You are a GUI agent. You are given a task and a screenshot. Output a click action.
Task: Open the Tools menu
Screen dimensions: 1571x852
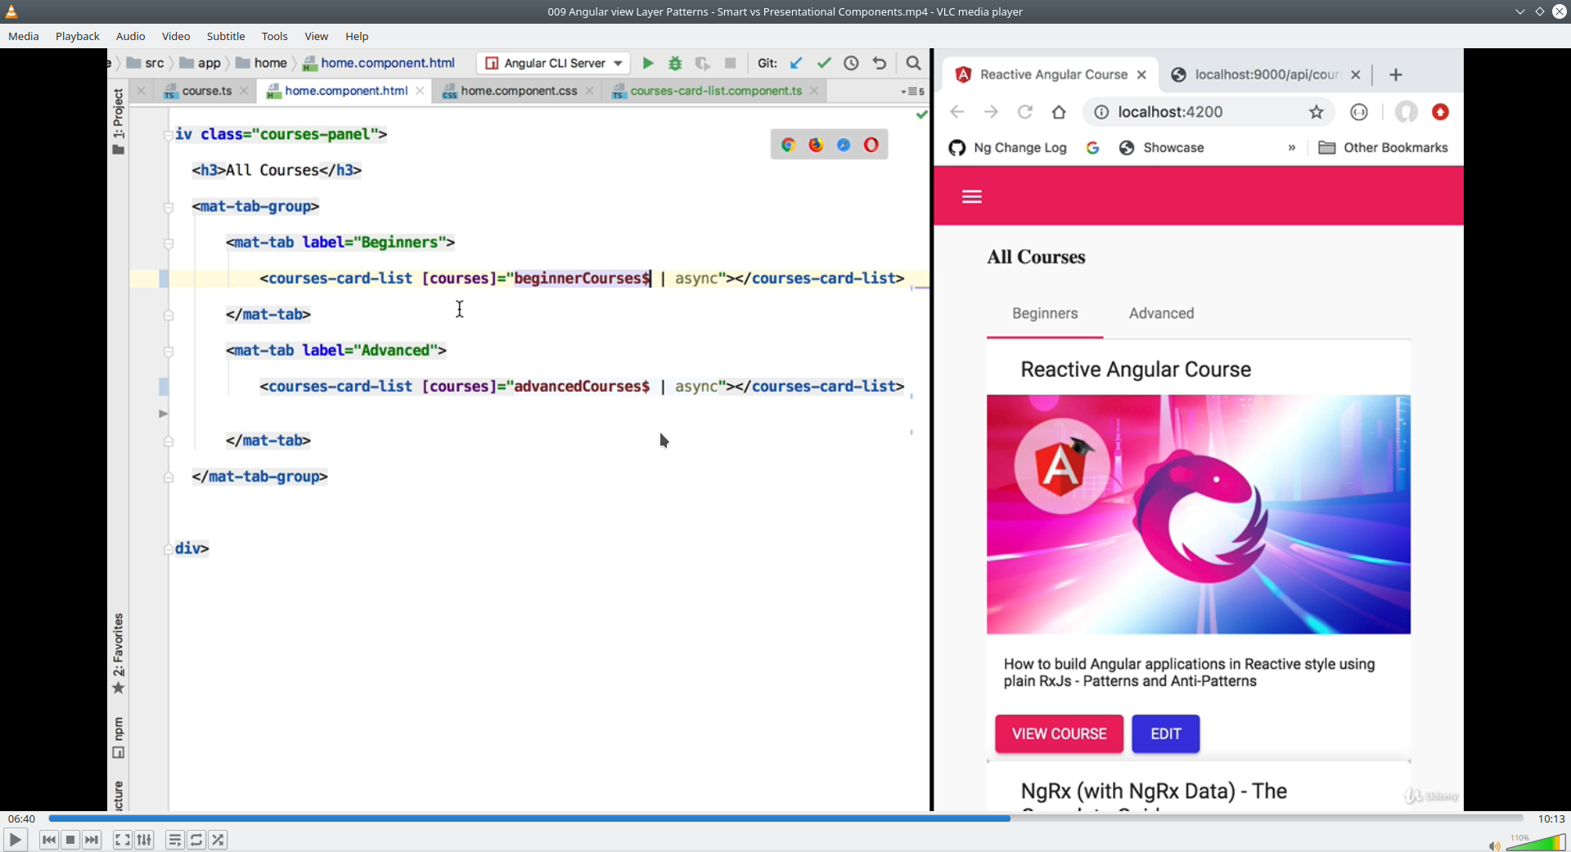point(275,36)
